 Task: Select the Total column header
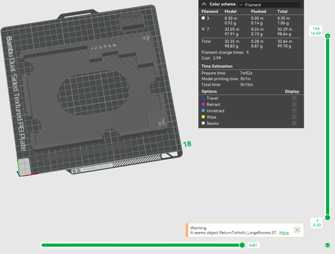[282, 11]
